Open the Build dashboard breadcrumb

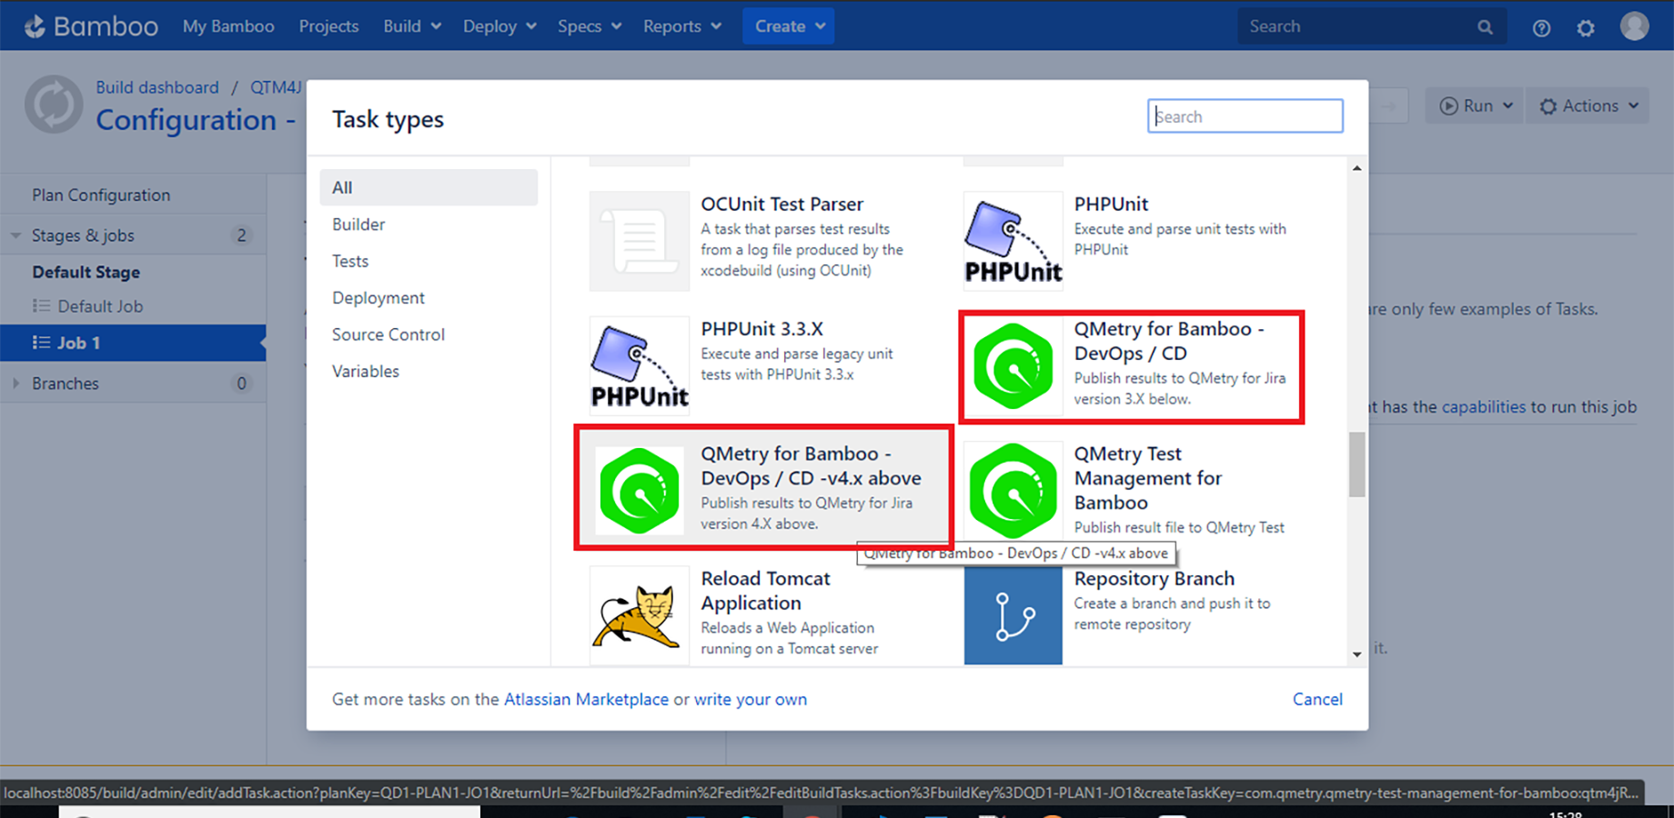pos(157,87)
